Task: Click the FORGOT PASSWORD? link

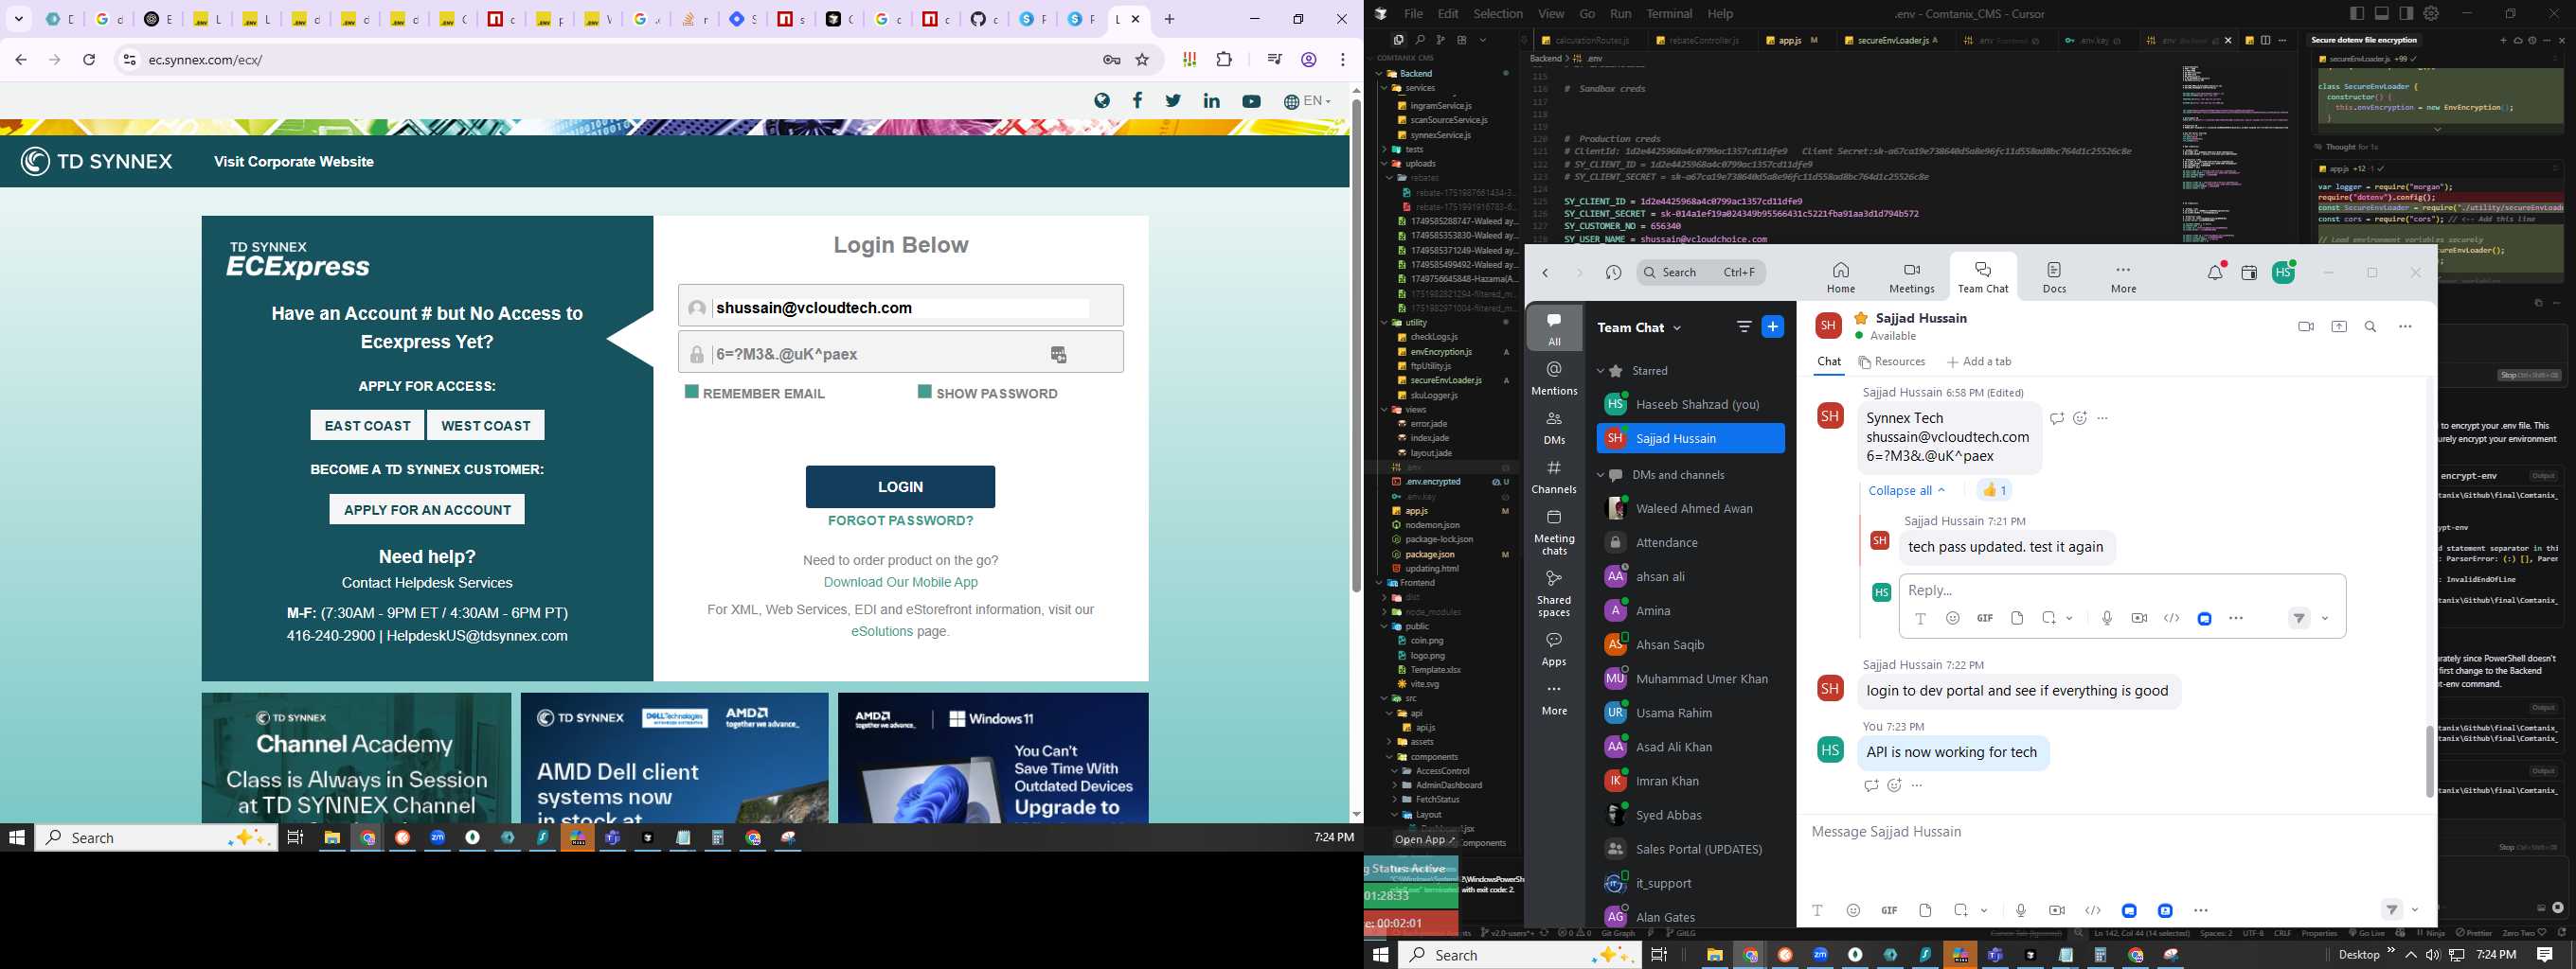Action: [x=900, y=520]
